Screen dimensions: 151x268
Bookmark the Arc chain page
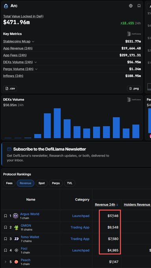[x=139, y=6]
